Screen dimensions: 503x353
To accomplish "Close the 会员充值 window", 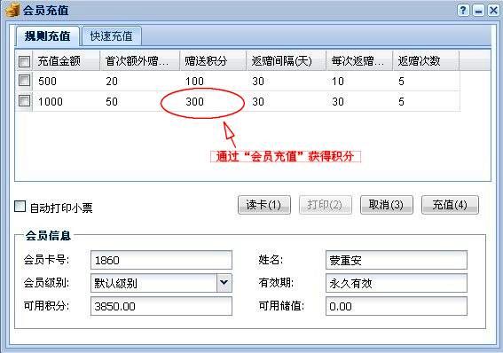I will 493,11.
